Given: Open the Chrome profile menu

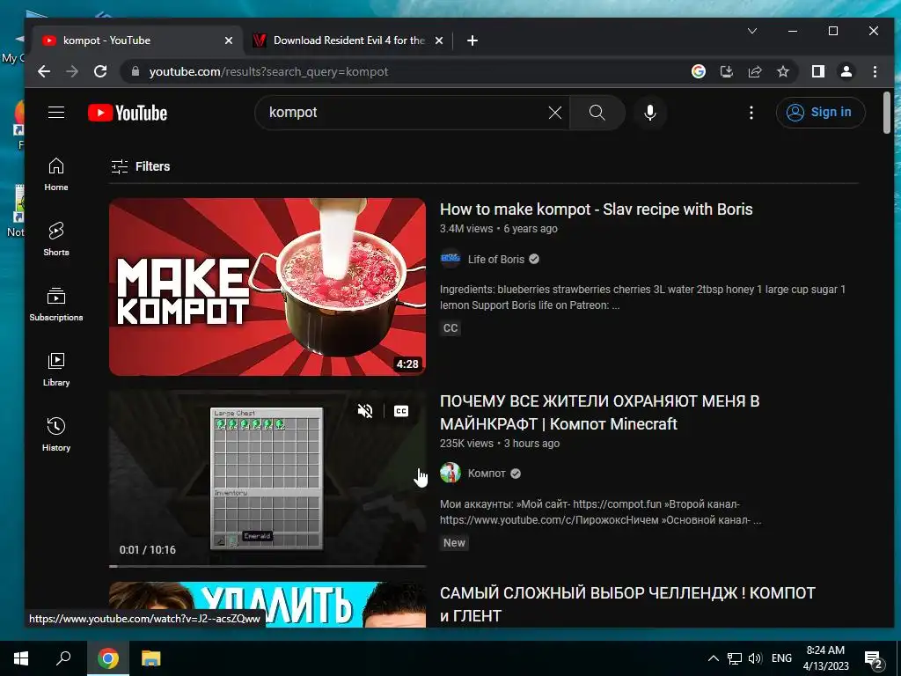Looking at the screenshot, I should (x=846, y=71).
